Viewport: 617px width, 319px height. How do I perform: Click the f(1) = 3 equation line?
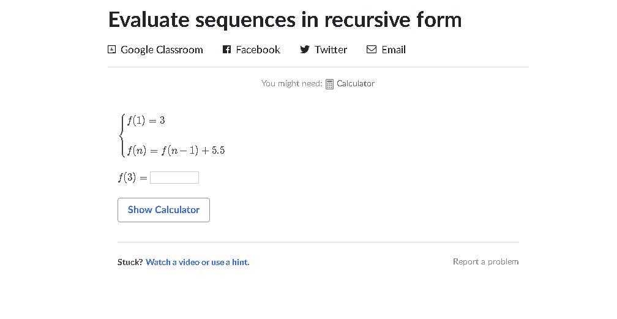(146, 120)
